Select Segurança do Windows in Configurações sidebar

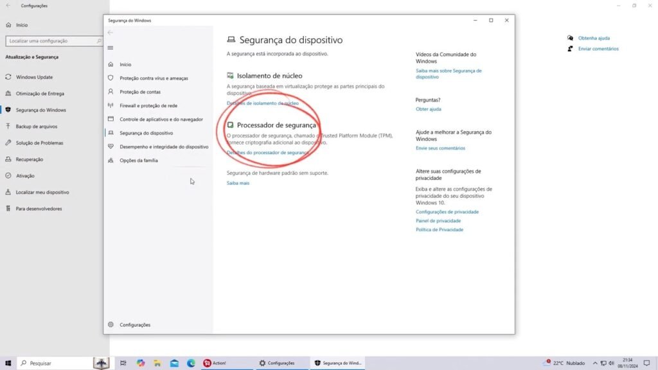(40, 110)
